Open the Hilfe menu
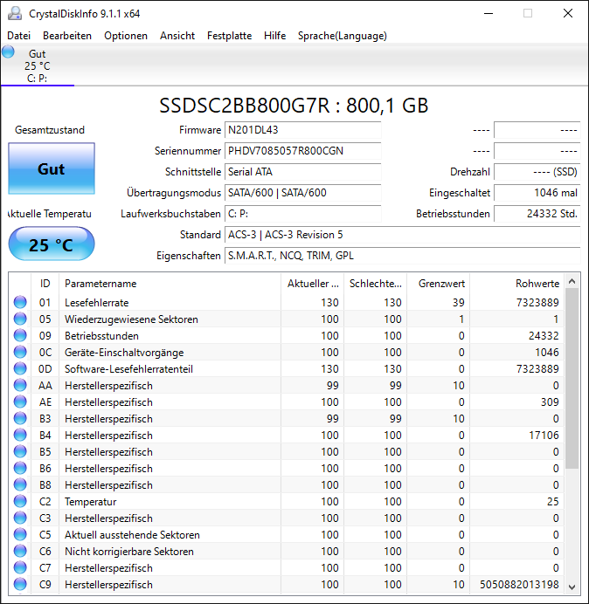This screenshot has height=604, width=589. point(274,36)
